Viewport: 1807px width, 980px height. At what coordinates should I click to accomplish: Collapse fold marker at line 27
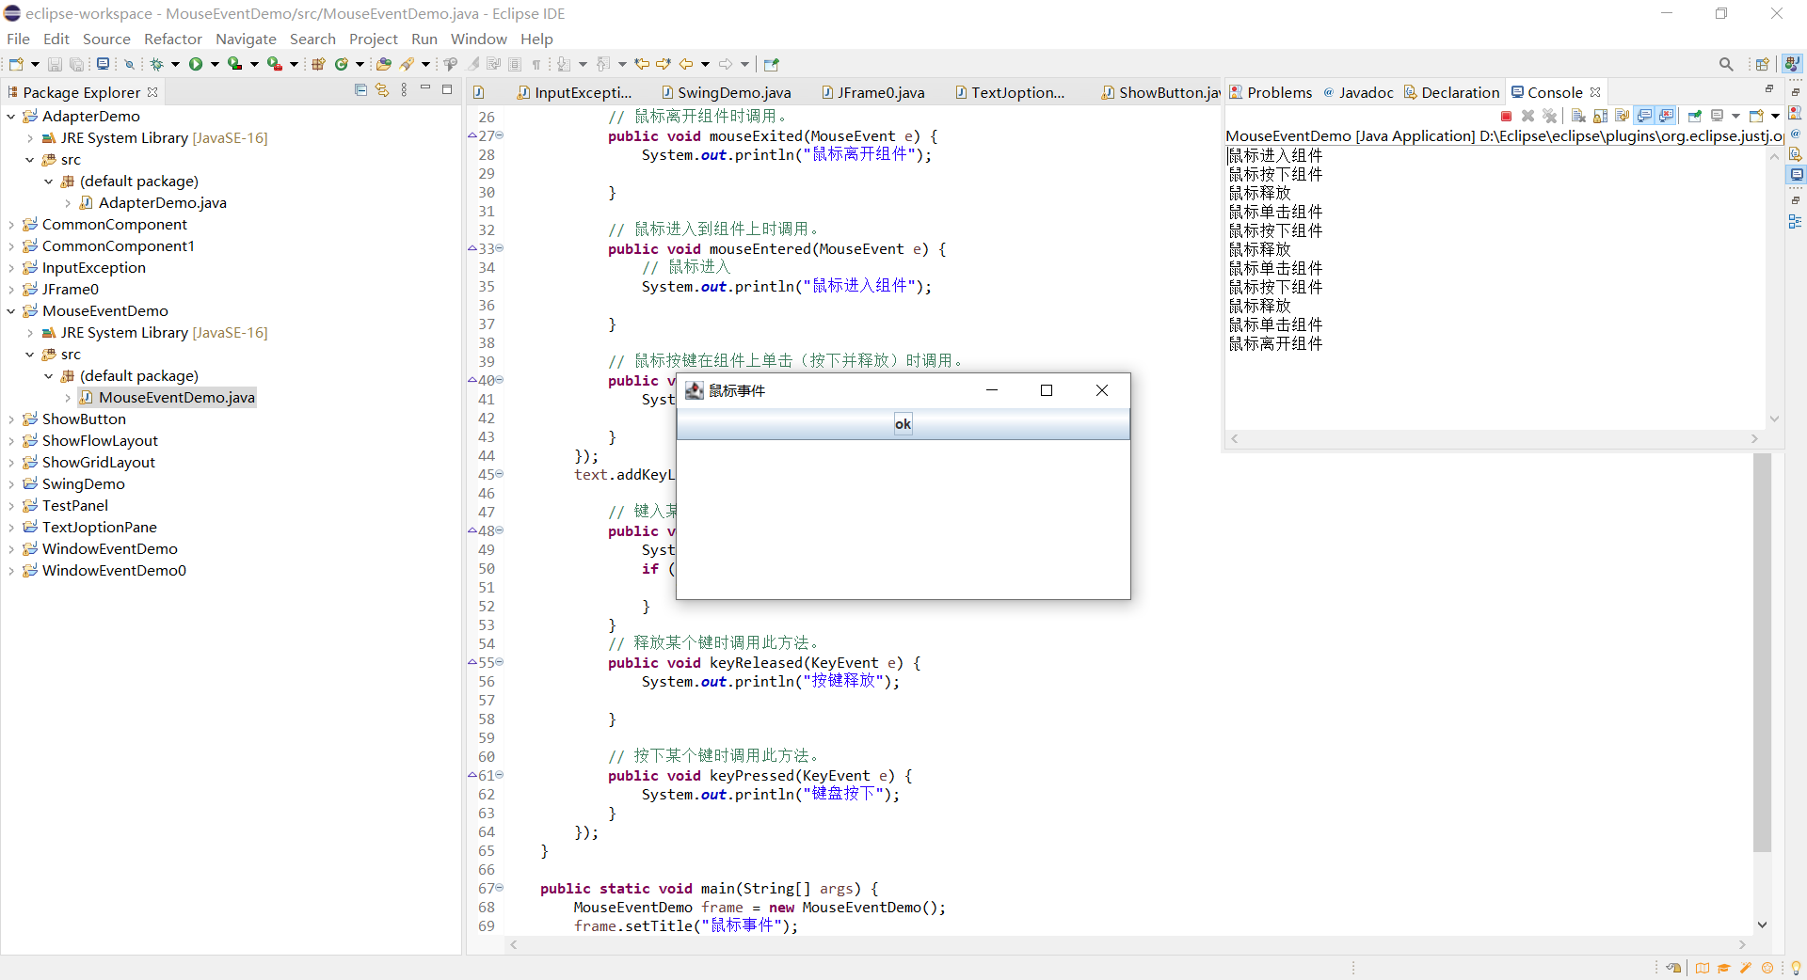click(500, 135)
